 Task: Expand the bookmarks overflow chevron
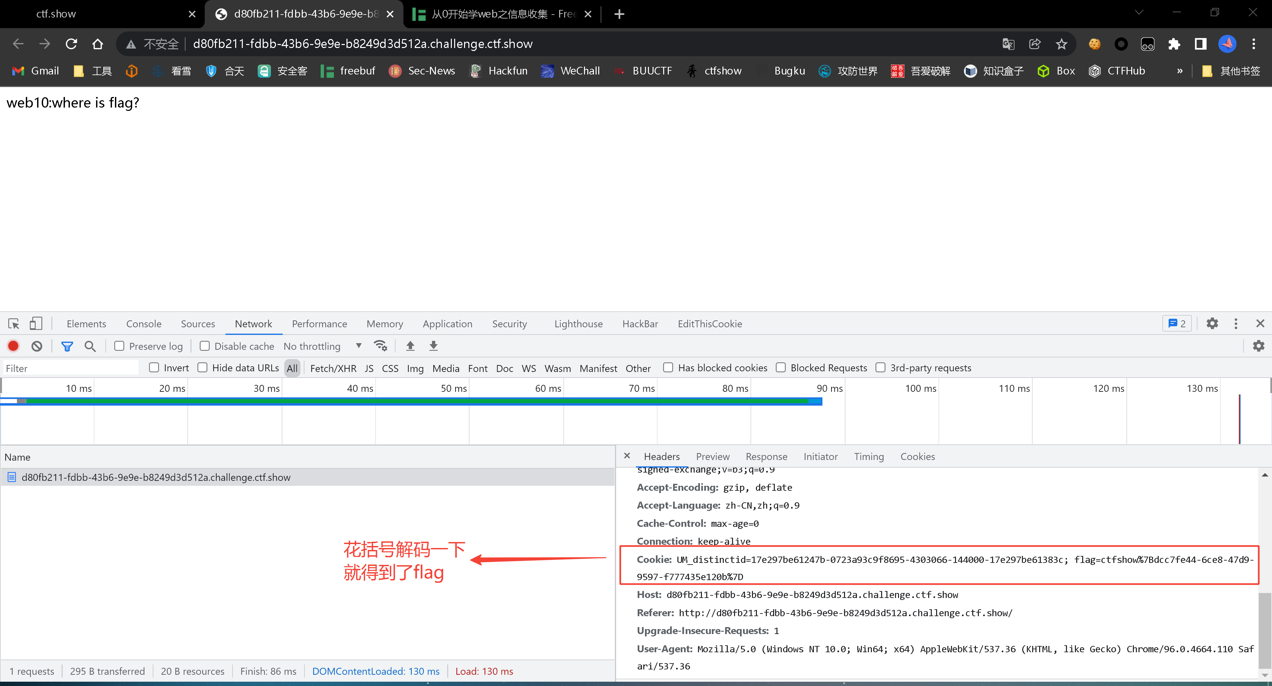(1180, 71)
